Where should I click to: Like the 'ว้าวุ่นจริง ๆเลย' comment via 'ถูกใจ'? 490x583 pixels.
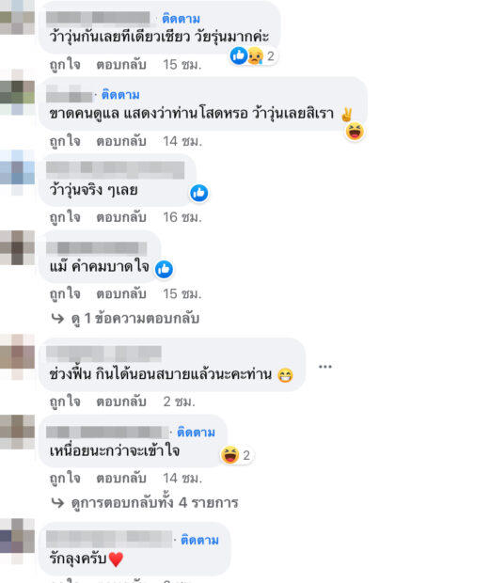click(x=65, y=217)
